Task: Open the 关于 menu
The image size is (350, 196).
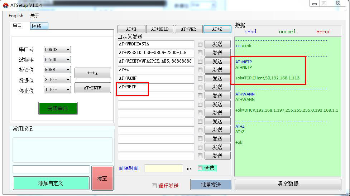Action: coord(35,16)
